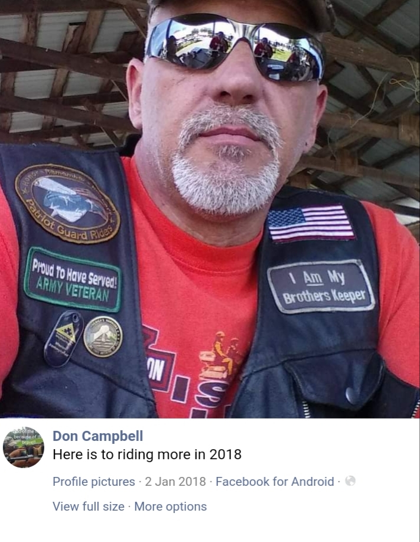Click the mirrored sunglasses in the photo
This screenshot has height=542, width=420.
click(235, 49)
